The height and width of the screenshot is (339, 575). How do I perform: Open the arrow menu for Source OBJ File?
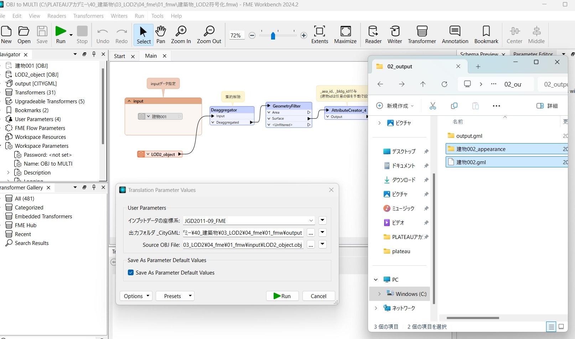click(x=322, y=244)
